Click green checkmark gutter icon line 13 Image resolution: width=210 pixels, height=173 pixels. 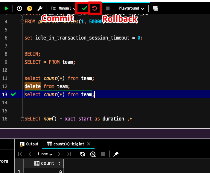point(13,94)
